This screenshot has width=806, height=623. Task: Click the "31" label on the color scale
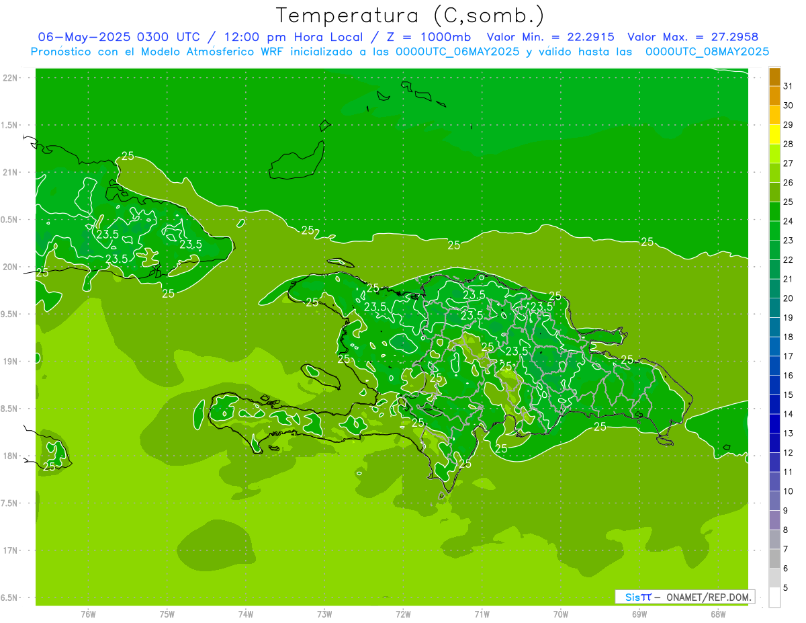(x=788, y=86)
